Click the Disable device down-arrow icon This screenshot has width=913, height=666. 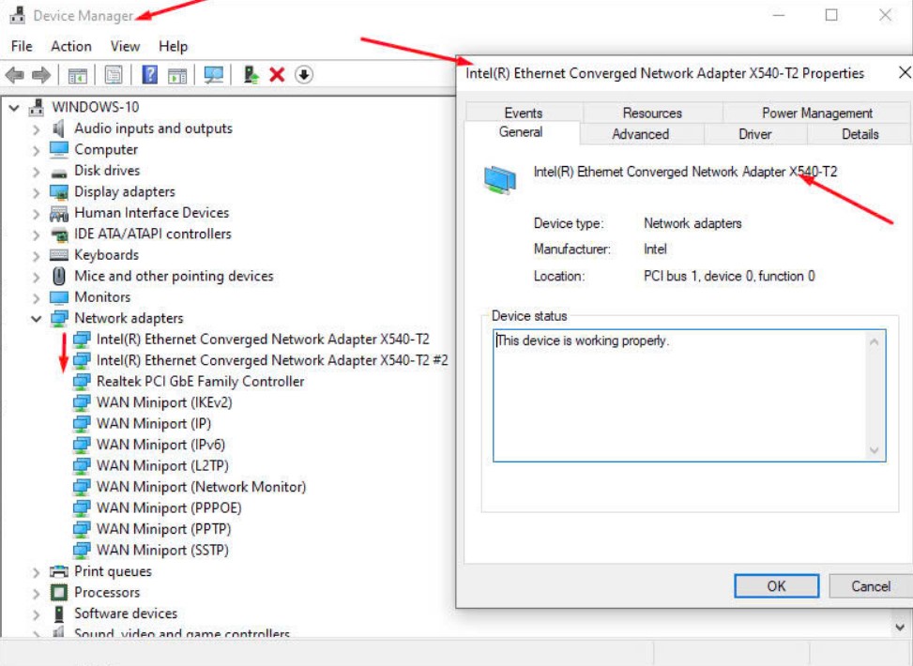(x=303, y=74)
